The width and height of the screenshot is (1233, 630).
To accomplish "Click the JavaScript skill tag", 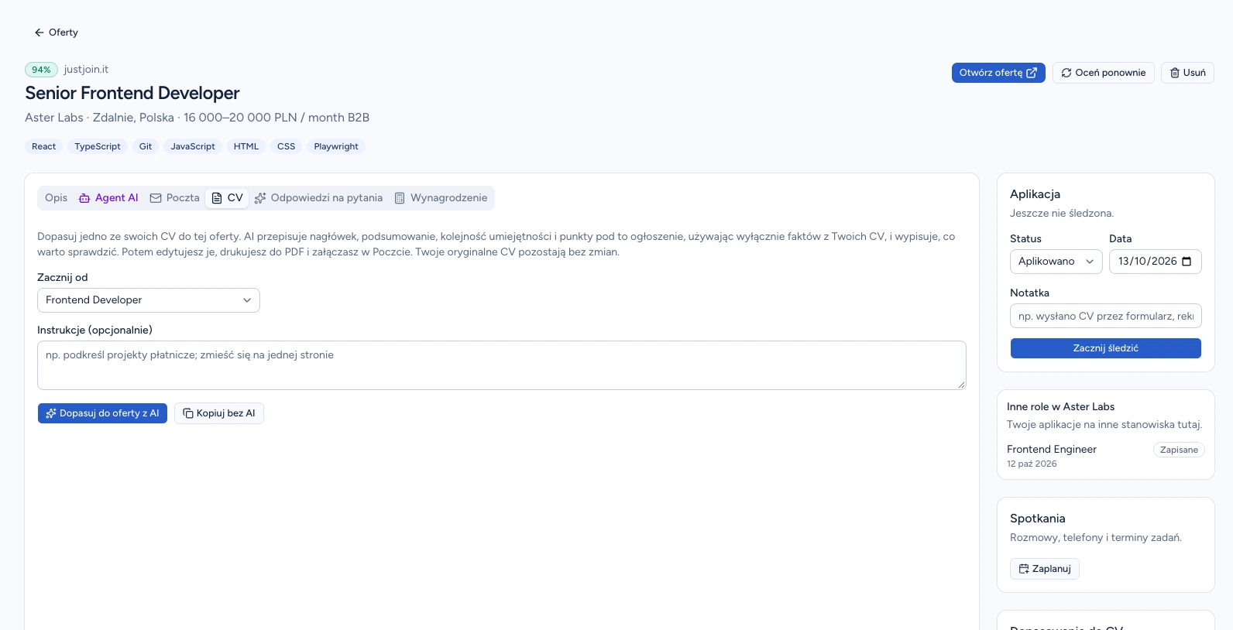I will tap(193, 146).
